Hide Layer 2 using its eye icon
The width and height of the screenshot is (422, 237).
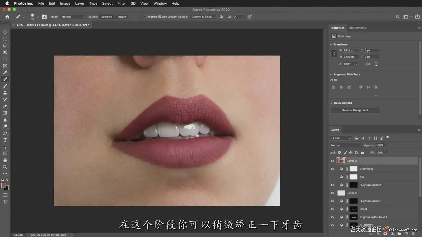(332, 193)
